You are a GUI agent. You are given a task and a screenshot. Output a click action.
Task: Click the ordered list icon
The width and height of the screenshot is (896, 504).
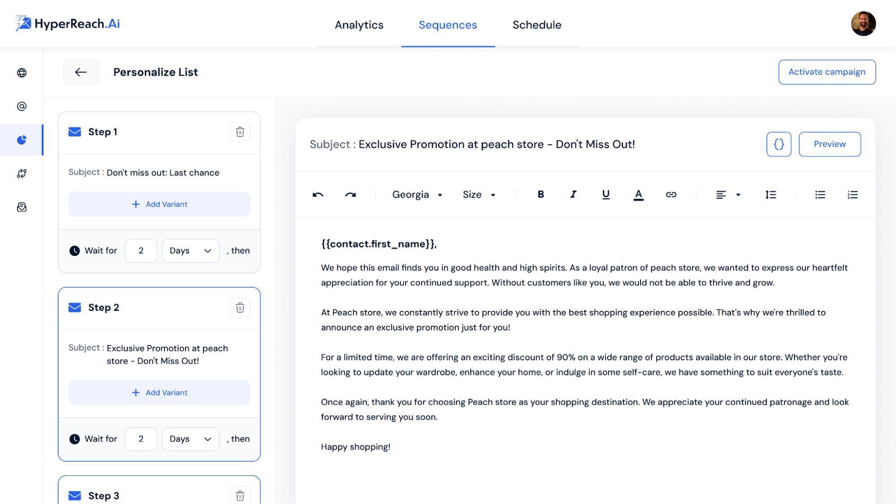click(x=853, y=194)
